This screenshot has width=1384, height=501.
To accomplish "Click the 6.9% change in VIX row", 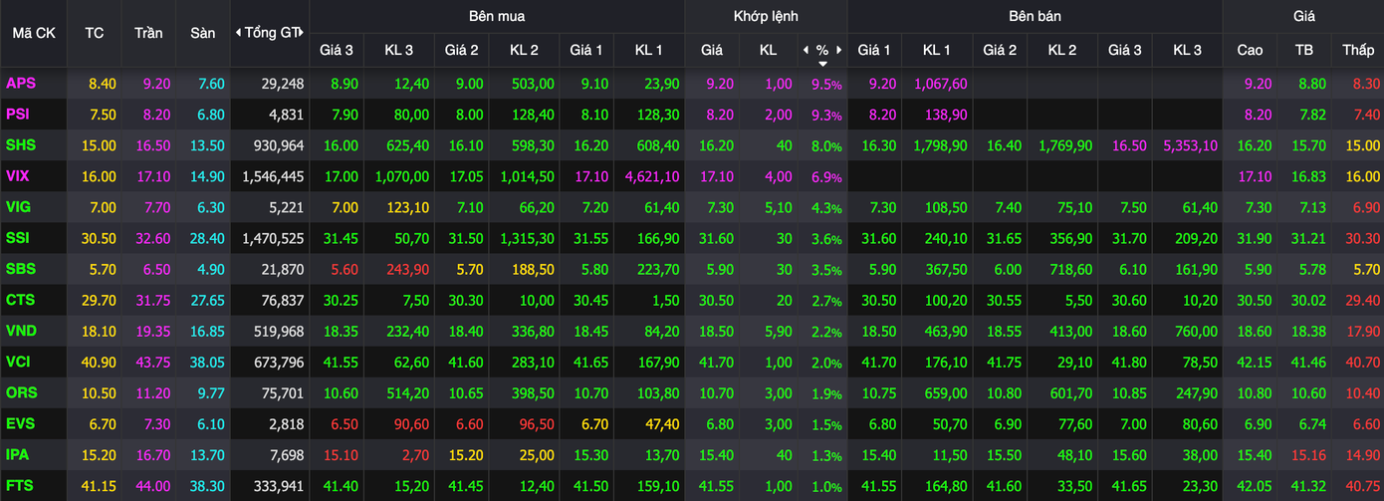I will (826, 177).
